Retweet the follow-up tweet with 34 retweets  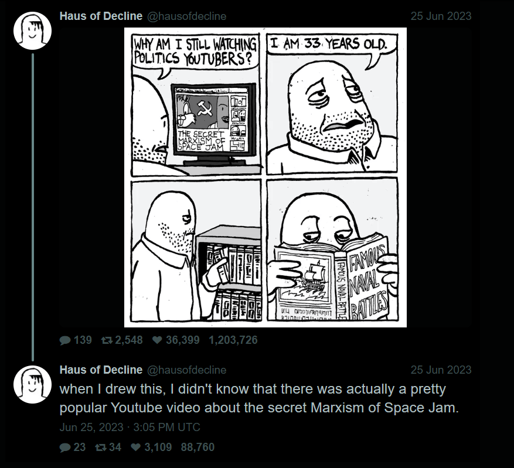101,447
